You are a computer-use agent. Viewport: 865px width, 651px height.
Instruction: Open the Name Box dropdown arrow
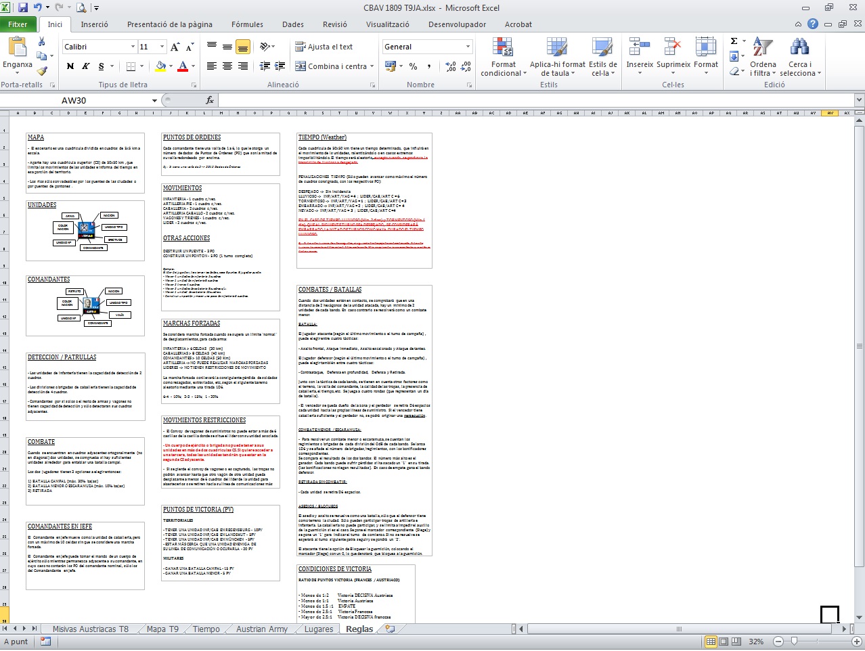(x=154, y=101)
